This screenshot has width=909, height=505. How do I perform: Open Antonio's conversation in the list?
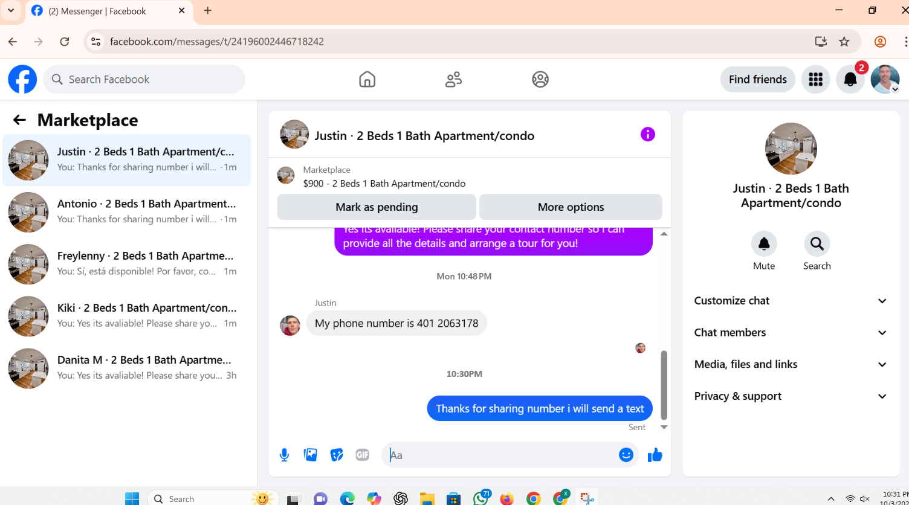127,212
